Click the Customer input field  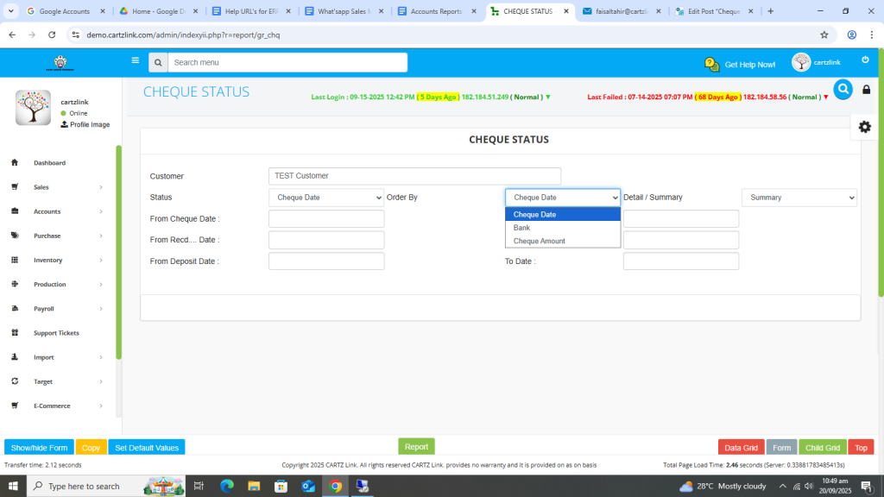click(414, 176)
